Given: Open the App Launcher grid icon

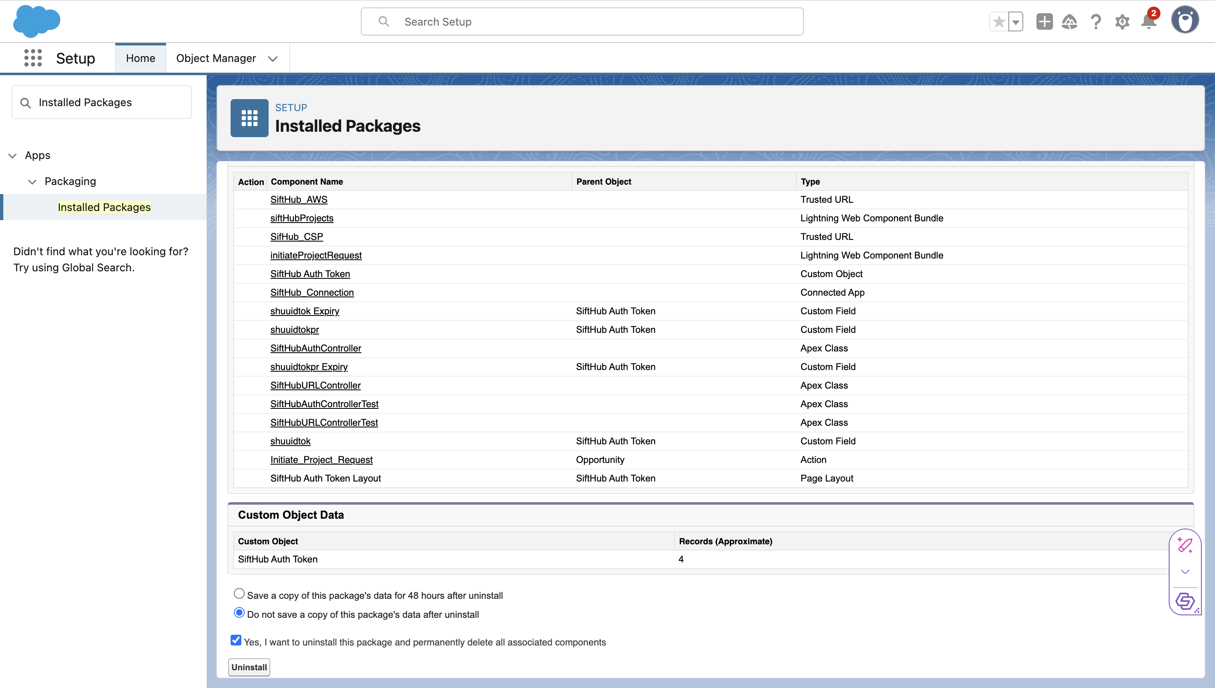Looking at the screenshot, I should tap(33, 58).
